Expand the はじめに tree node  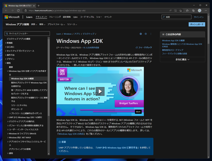point(6,47)
